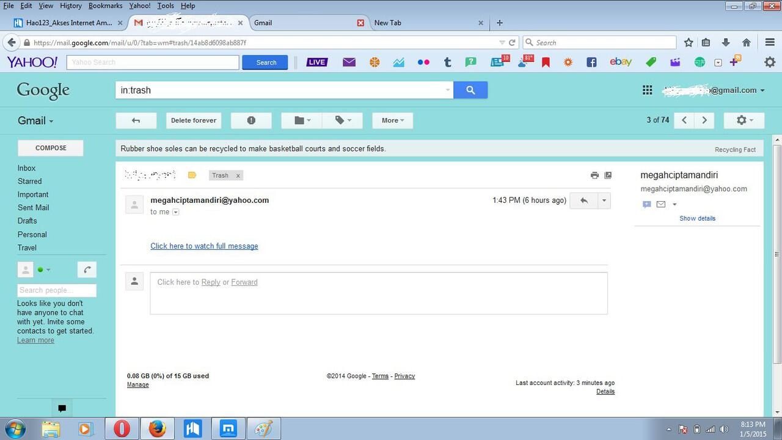Click the Windows Start button
782x440 pixels.
[15, 428]
